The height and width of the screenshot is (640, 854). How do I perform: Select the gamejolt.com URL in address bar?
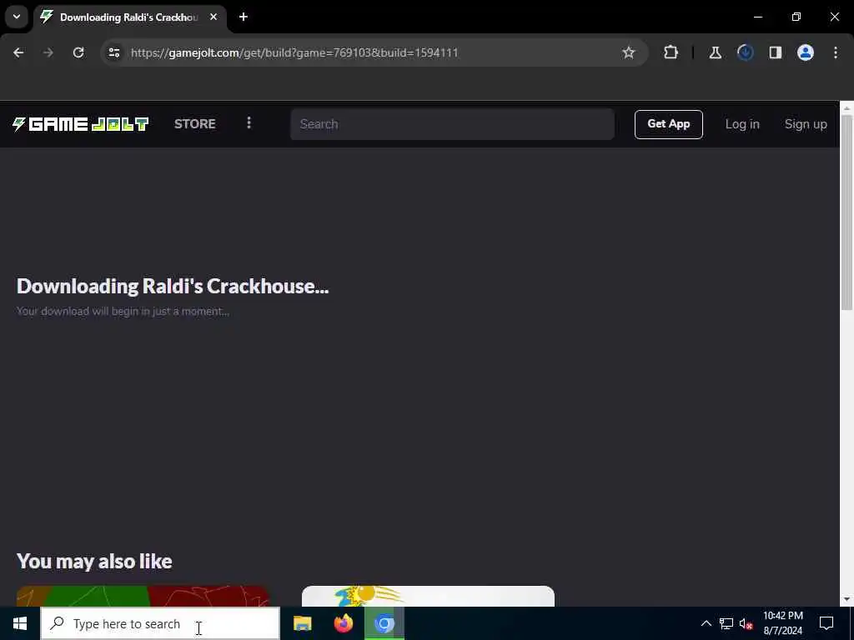[x=294, y=52]
